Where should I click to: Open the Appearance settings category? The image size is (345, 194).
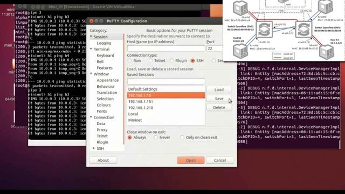tap(108, 80)
